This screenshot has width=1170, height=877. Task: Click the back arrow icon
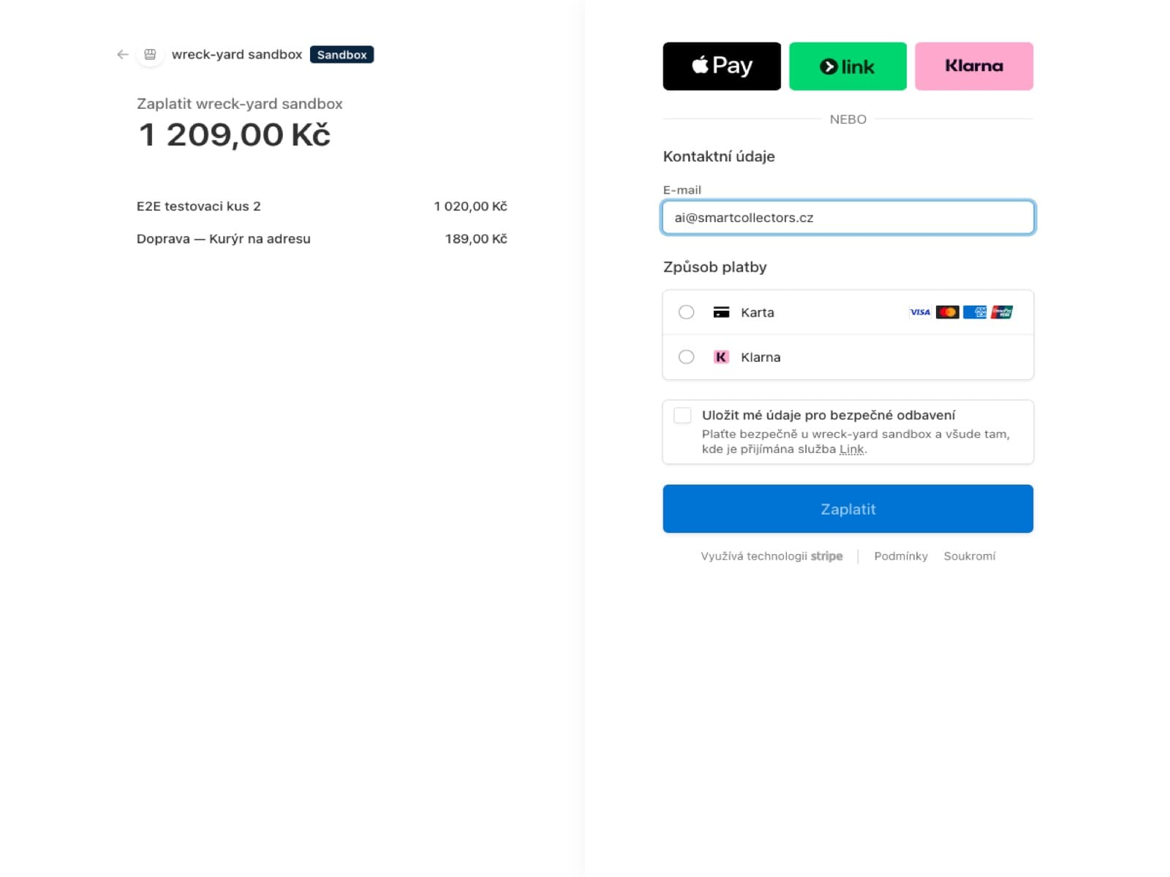[x=123, y=55]
